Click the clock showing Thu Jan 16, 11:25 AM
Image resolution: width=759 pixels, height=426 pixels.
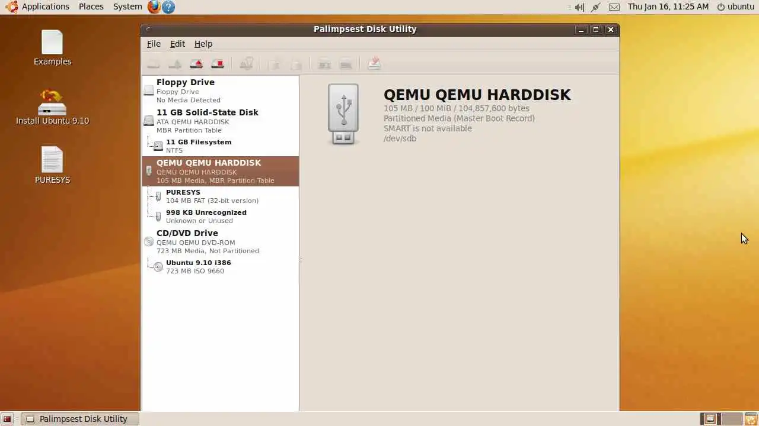point(668,7)
